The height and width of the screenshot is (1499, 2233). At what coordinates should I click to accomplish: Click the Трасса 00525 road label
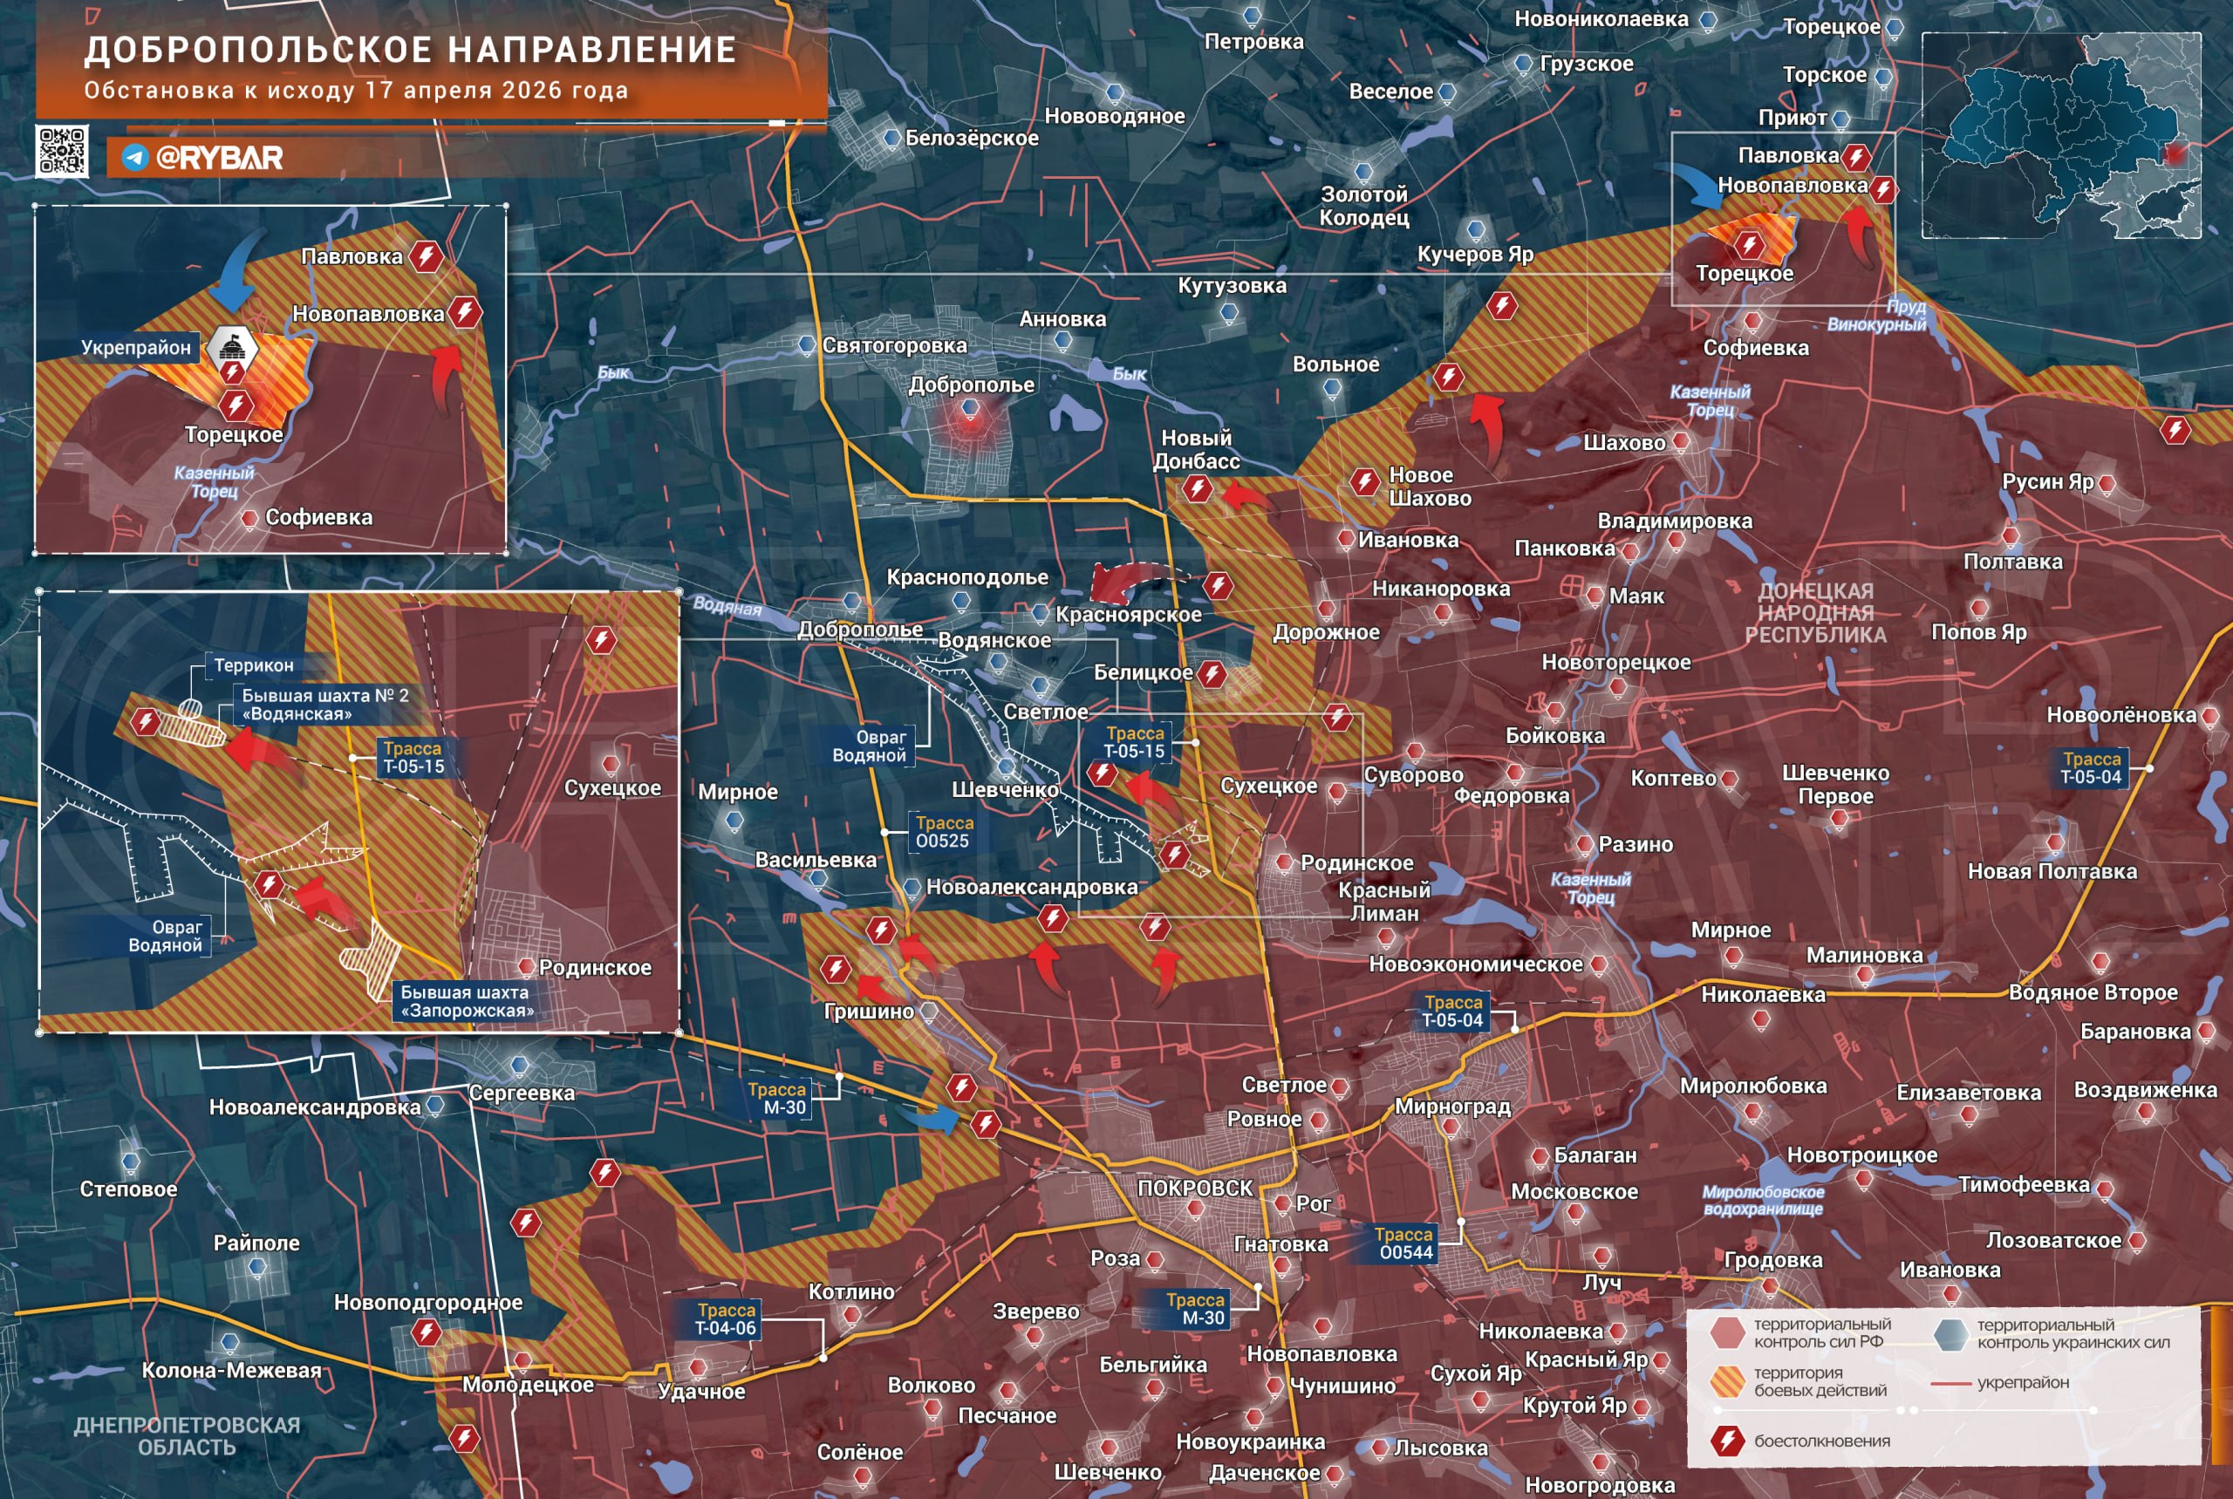944,832
